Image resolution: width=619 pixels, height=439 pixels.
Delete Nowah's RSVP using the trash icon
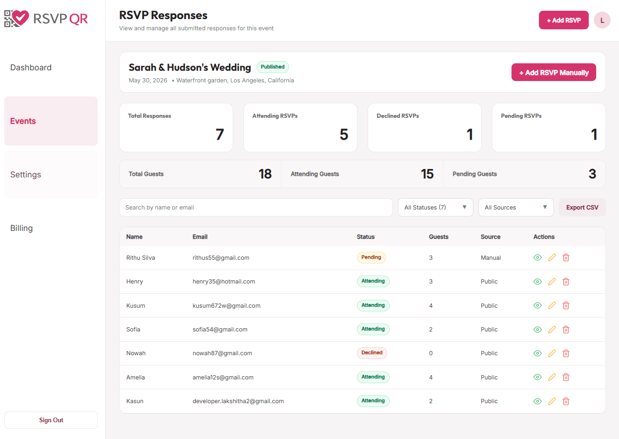pos(566,353)
